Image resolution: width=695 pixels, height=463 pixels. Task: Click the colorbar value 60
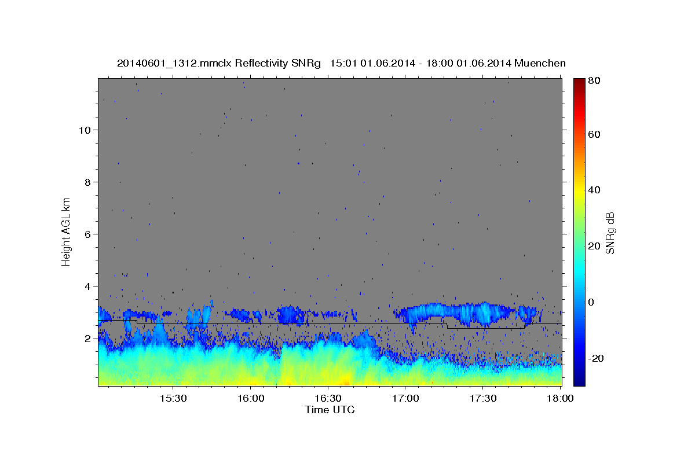(594, 134)
